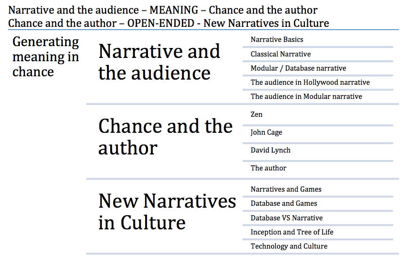This screenshot has height=267, width=416.
Task: Click 'Generating meaning in chance' root title
Action: point(46,57)
